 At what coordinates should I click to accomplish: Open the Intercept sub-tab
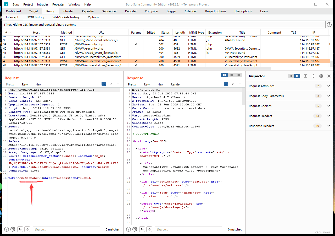tap(12, 17)
